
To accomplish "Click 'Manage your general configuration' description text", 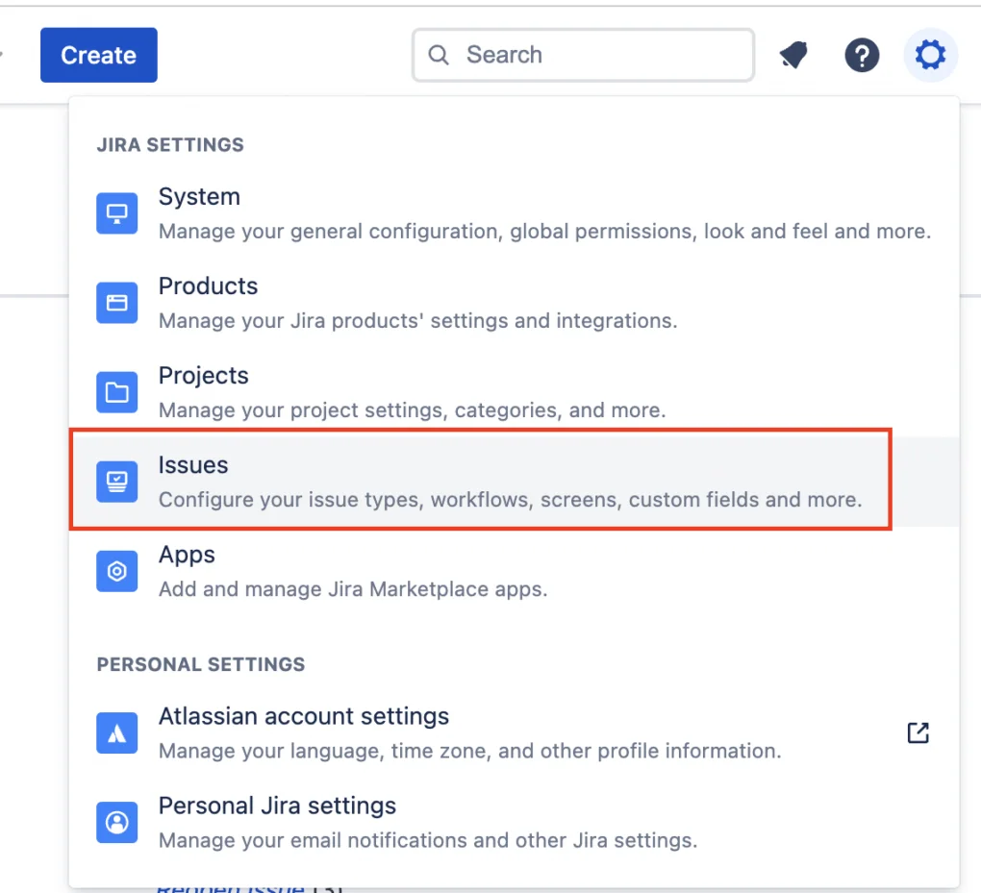I will point(545,232).
